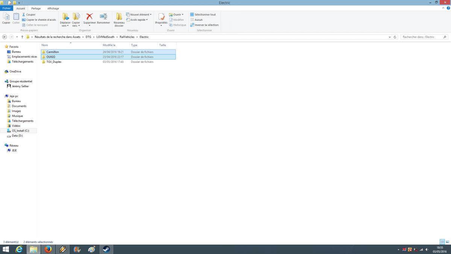This screenshot has width=451, height=254.
Task: Refresh the folder with the refresh icon
Action: tap(395, 37)
